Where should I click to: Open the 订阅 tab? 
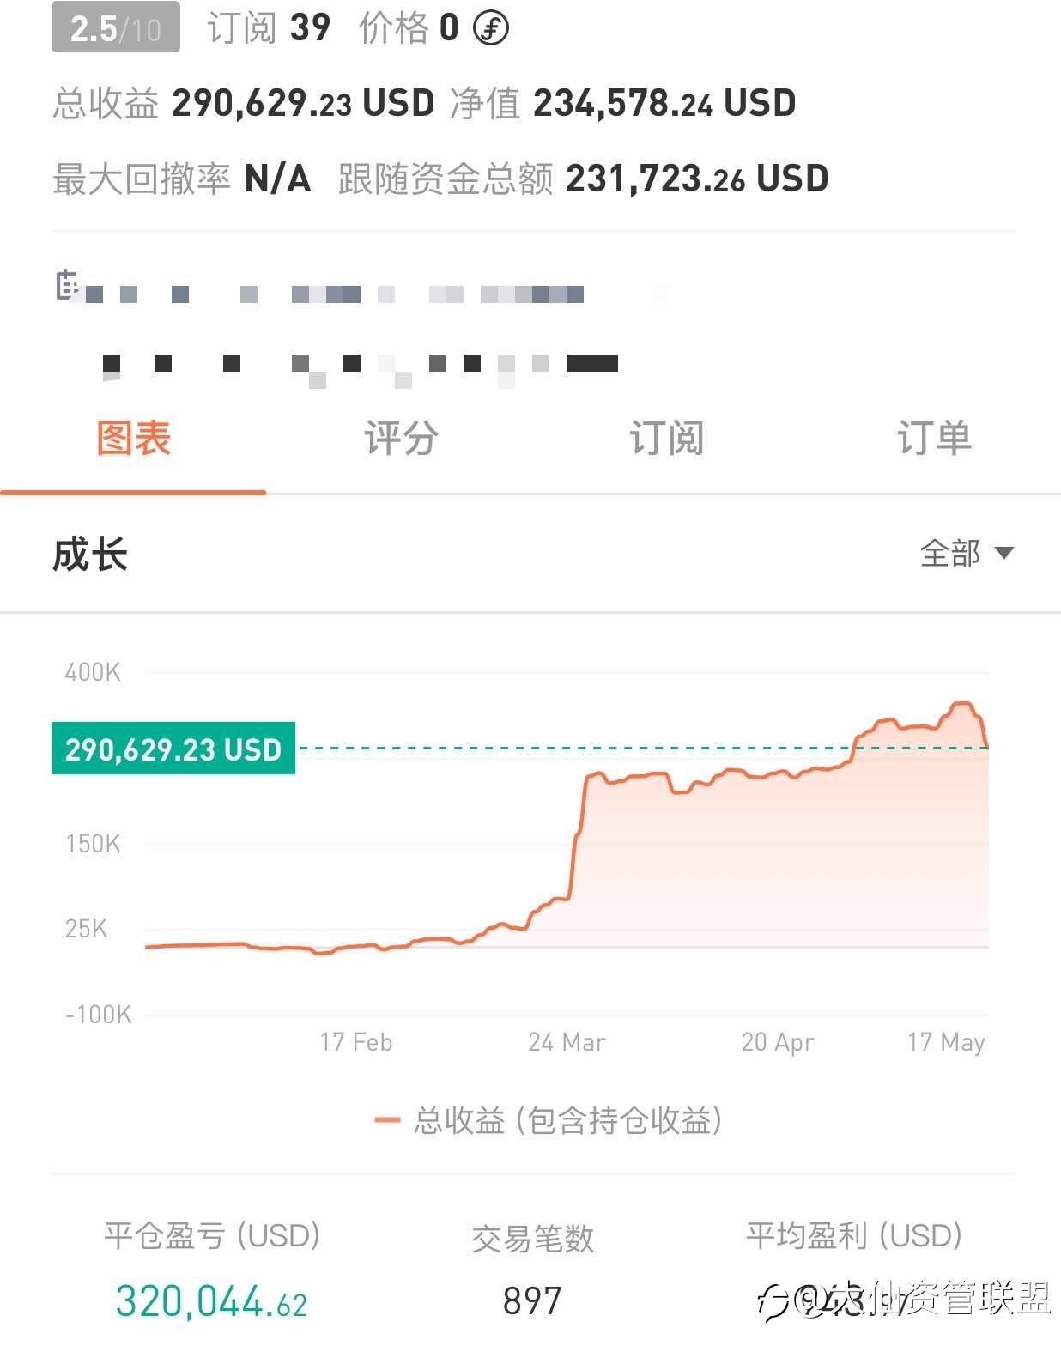667,439
